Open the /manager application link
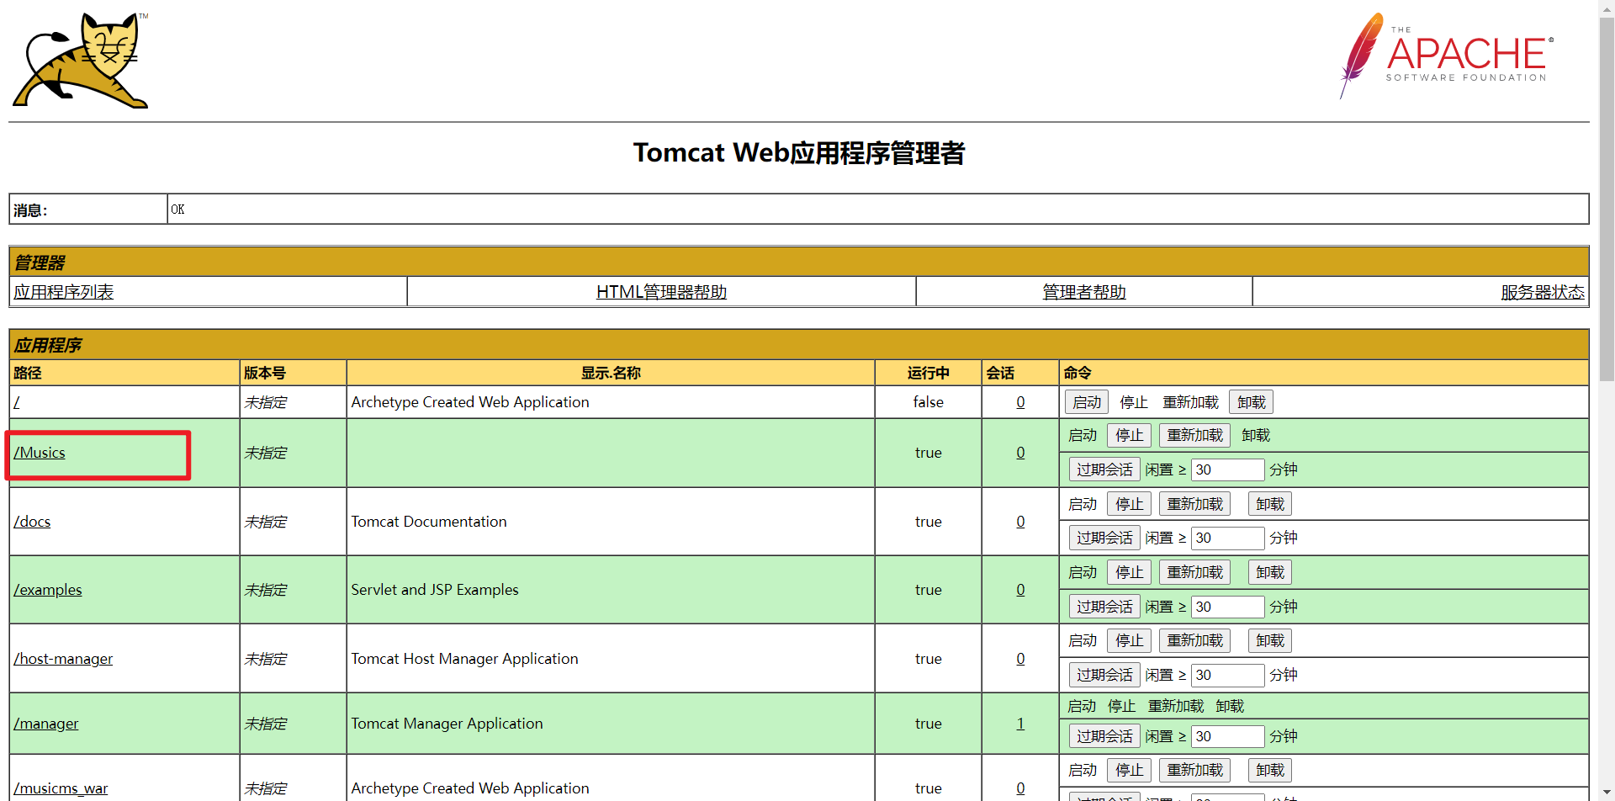Screen dimensions: 1615x801 pyautogui.click(x=46, y=724)
